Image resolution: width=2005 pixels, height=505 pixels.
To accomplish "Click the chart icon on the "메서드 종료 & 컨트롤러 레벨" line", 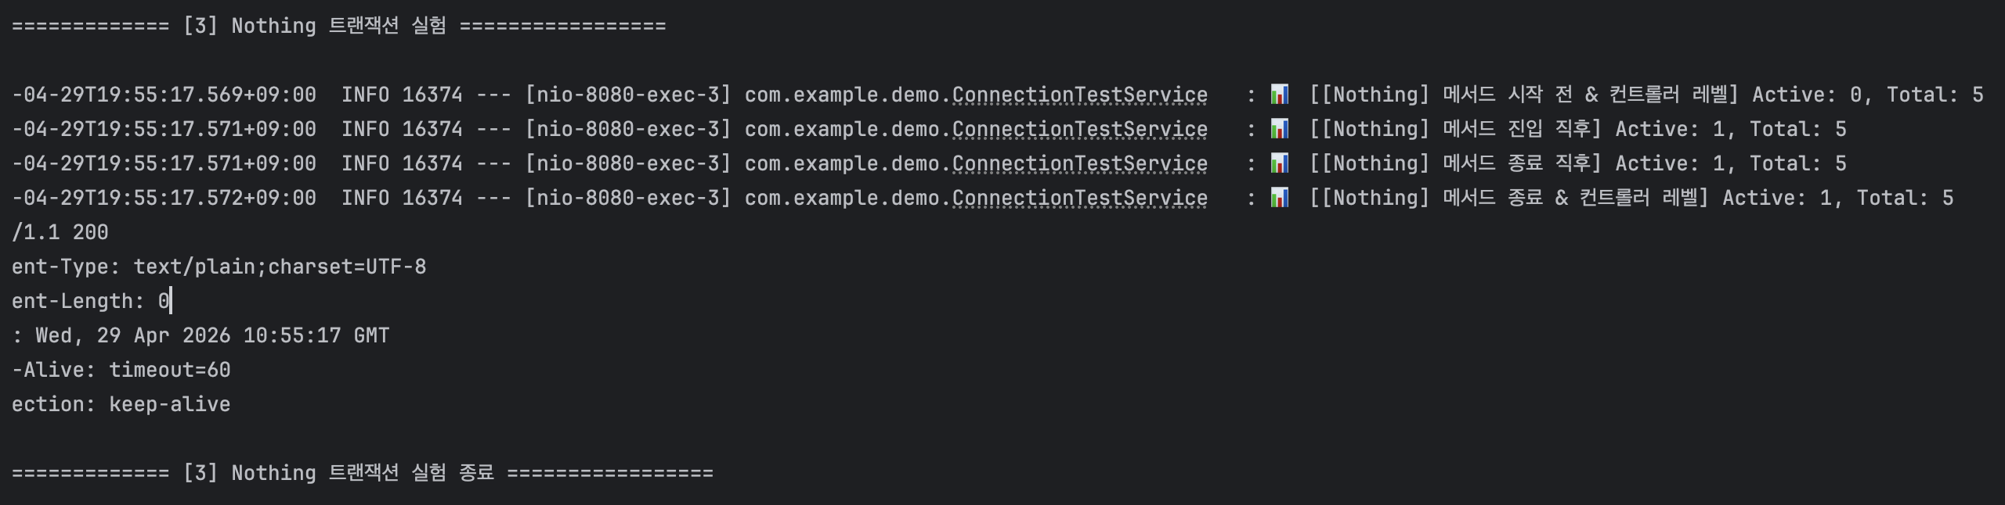I will [1279, 198].
